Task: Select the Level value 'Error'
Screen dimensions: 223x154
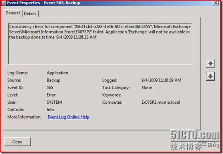Action: (51, 95)
